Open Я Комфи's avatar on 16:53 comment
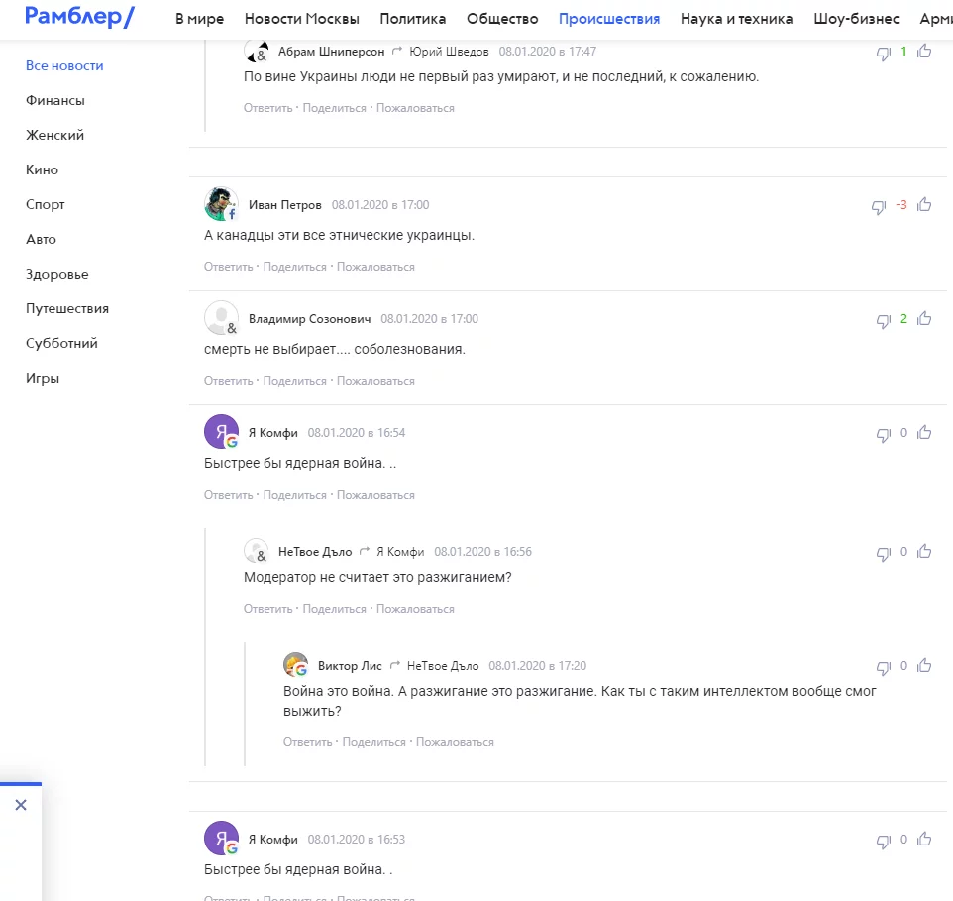Image resolution: width=953 pixels, height=901 pixels. tap(221, 839)
